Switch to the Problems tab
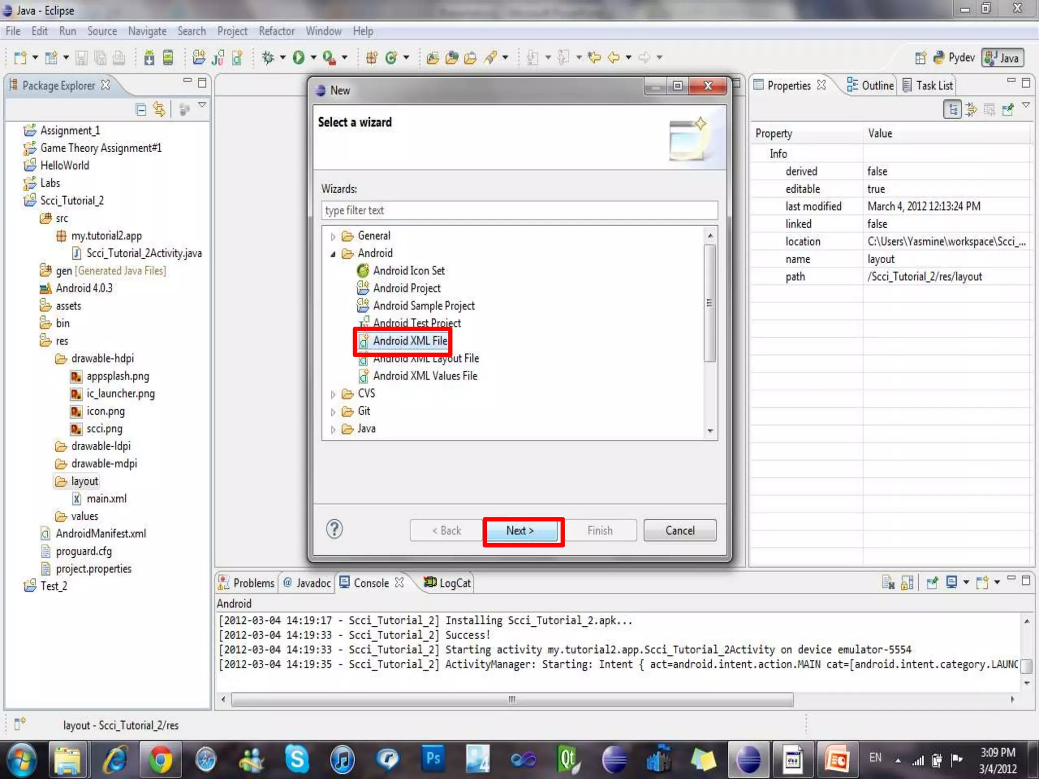This screenshot has height=779, width=1039. [x=246, y=583]
